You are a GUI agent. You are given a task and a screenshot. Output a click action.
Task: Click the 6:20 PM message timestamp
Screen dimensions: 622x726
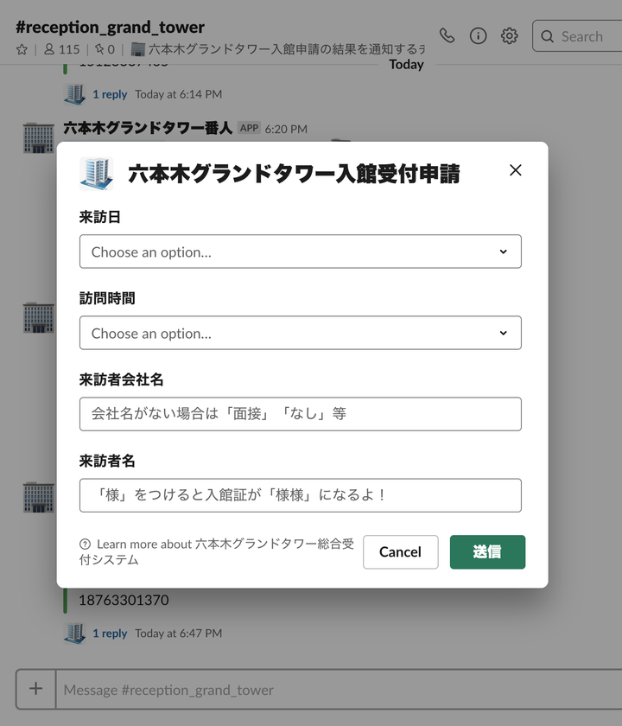(286, 129)
